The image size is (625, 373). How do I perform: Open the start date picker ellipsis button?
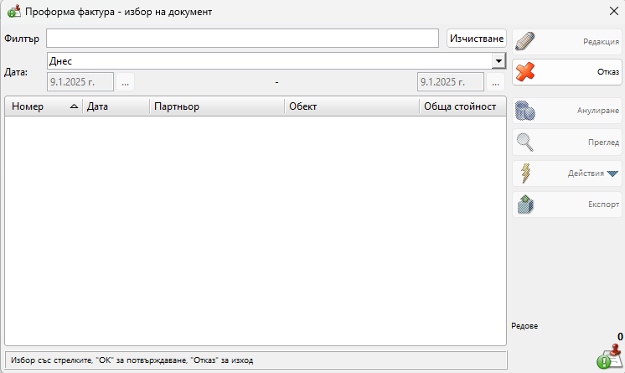[x=125, y=82]
